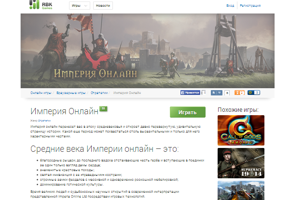Go to Стратегии breadcrumb
Image resolution: width=290 pixels, height=200 pixels.
[x=99, y=93]
